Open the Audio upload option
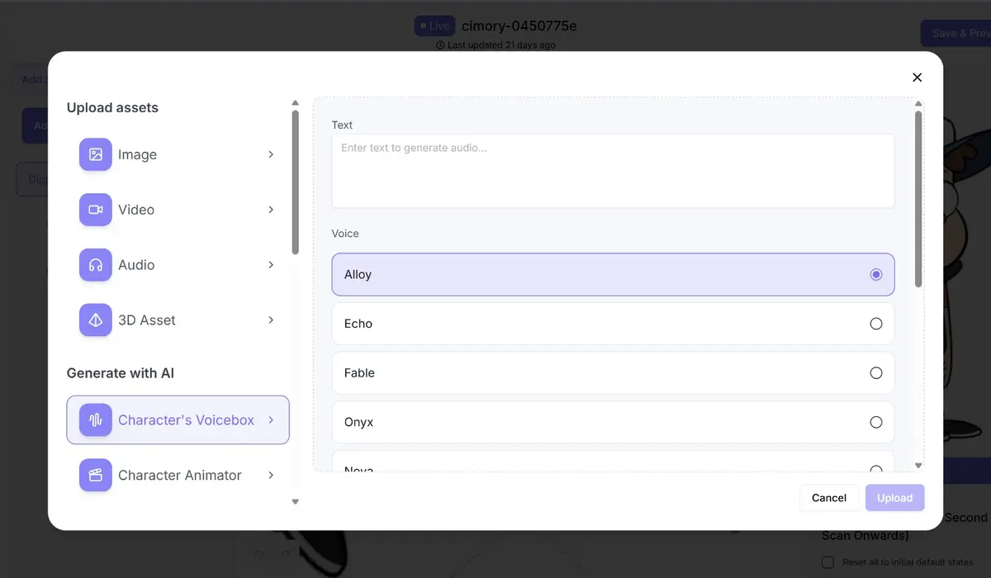This screenshot has width=991, height=578. [x=178, y=265]
